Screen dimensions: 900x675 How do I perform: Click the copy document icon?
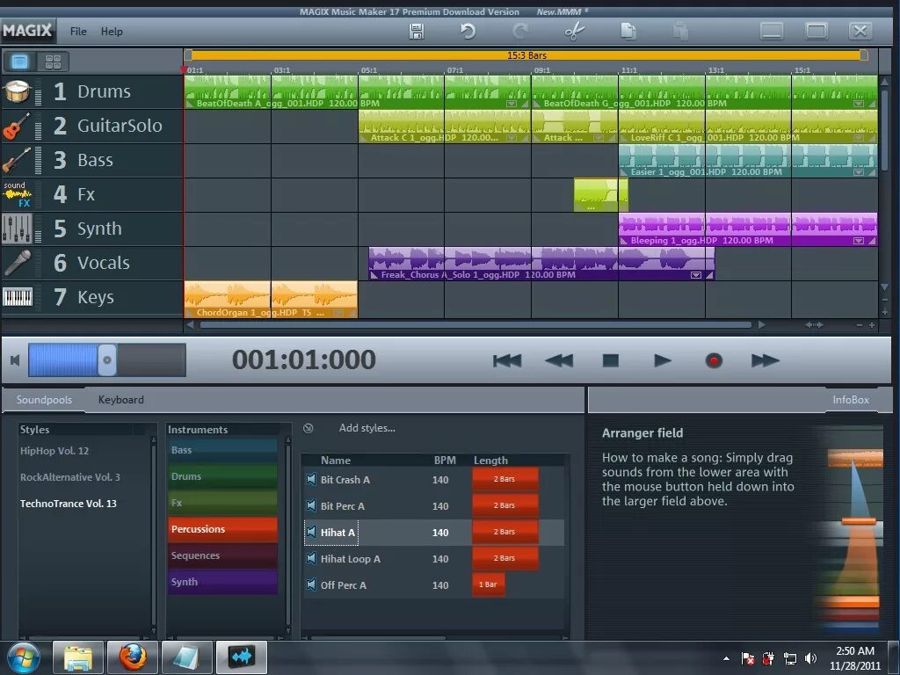628,31
